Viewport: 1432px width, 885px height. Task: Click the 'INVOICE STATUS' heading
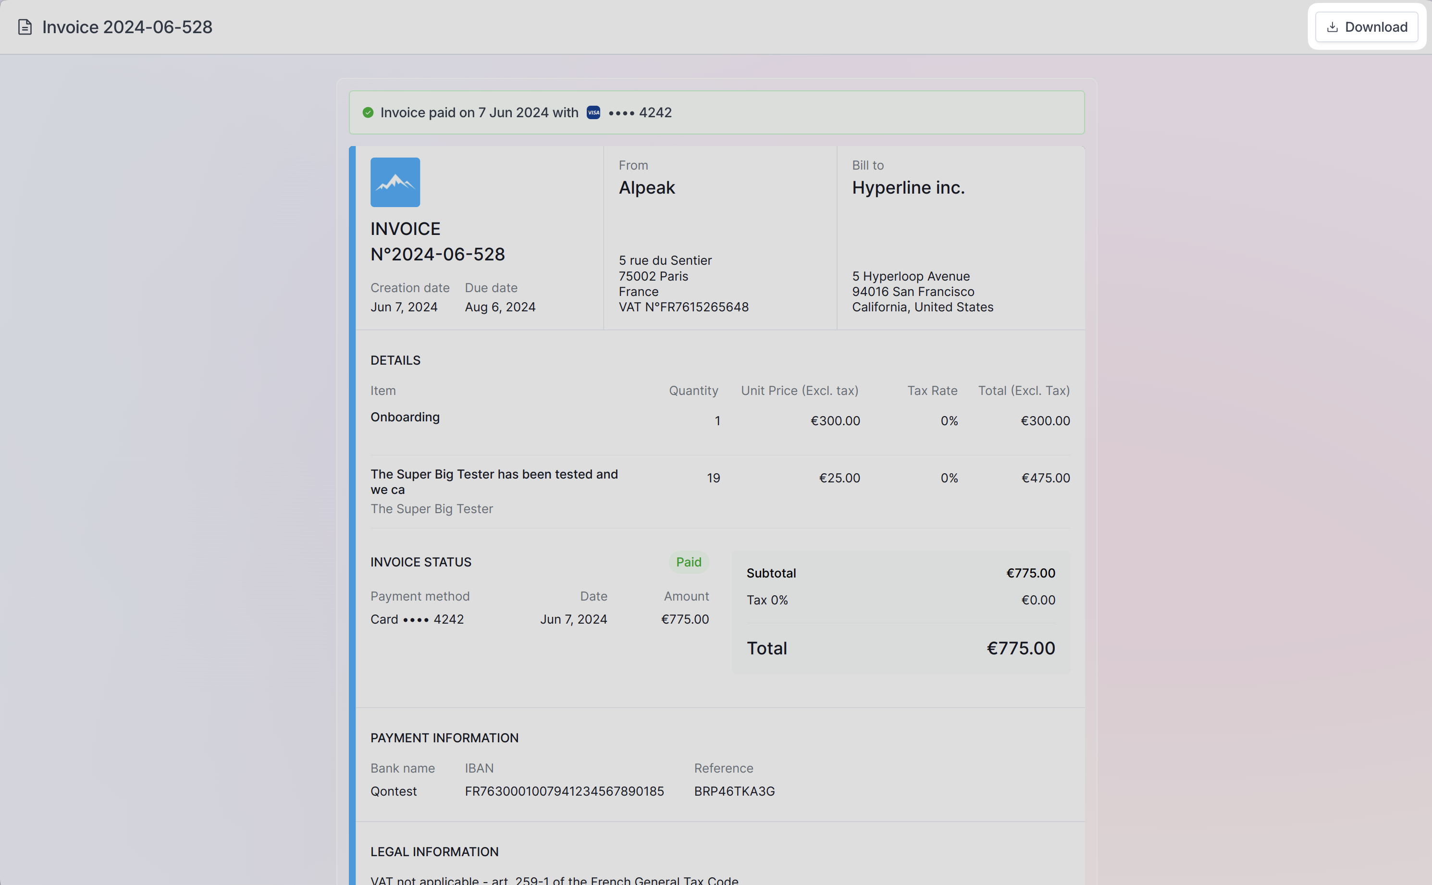(421, 562)
